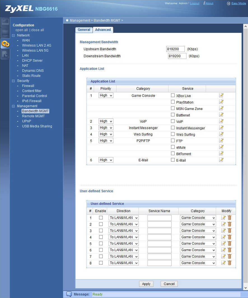Delete user-defined service row 2
This screenshot has height=298, width=248.
click(x=230, y=224)
